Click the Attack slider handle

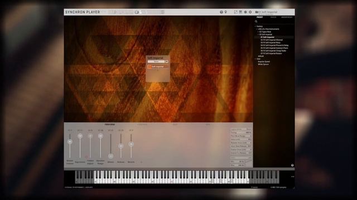[x=110, y=156]
